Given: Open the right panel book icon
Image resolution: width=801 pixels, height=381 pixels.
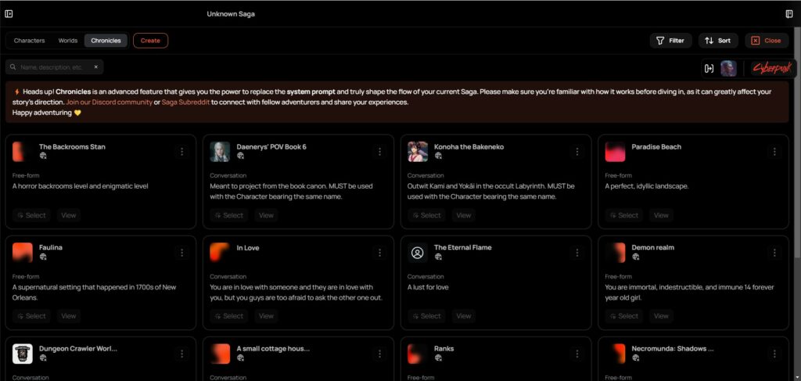Looking at the screenshot, I should [789, 14].
